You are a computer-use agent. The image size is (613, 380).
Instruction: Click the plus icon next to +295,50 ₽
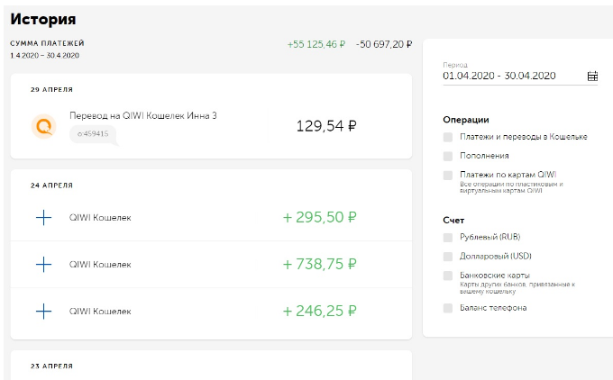44,218
